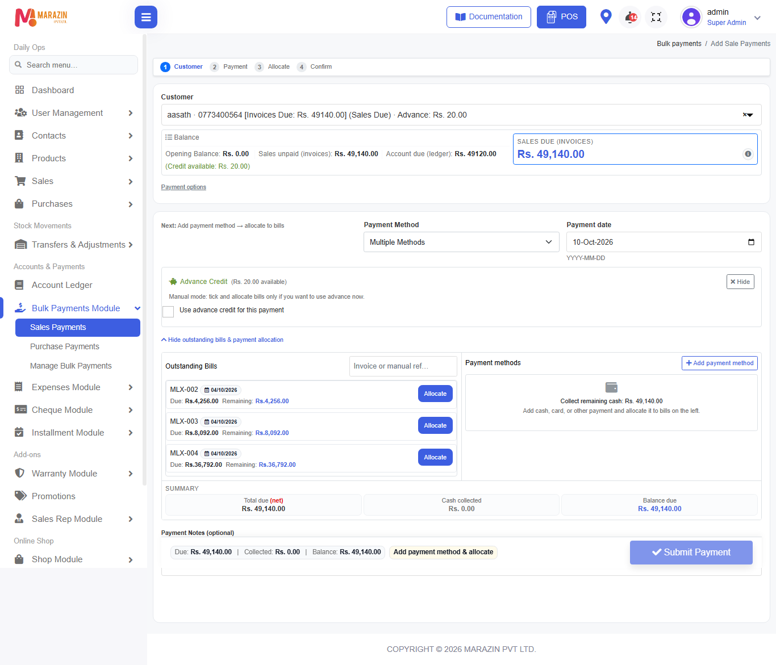This screenshot has width=776, height=665.
Task: Expand the Expenses Module submenu arrow
Action: click(131, 387)
